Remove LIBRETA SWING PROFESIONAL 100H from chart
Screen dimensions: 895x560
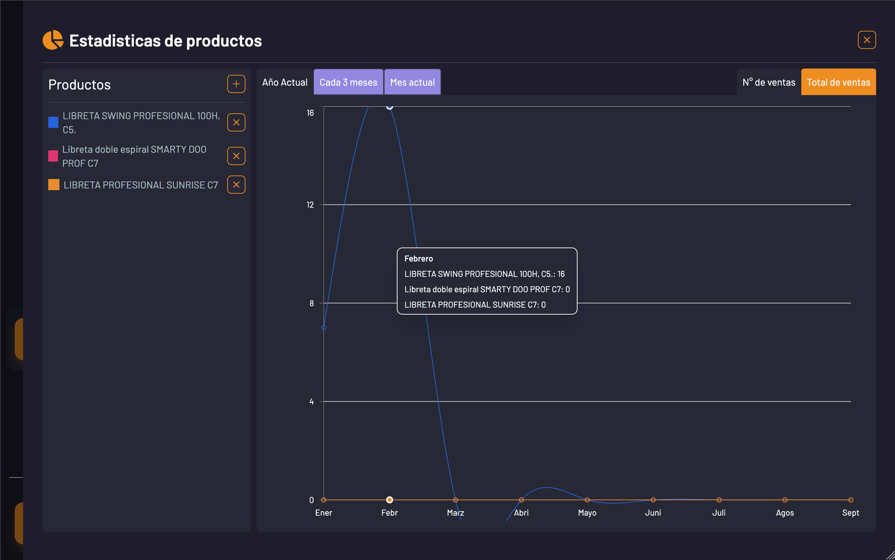pos(236,122)
